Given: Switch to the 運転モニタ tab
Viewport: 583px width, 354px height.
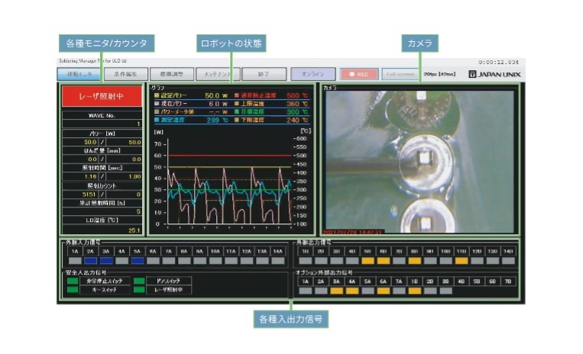Looking at the screenshot, I should tap(79, 74).
